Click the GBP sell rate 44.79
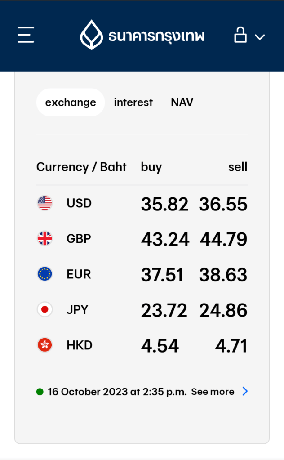Viewport: 284px width, 460px height. point(223,239)
